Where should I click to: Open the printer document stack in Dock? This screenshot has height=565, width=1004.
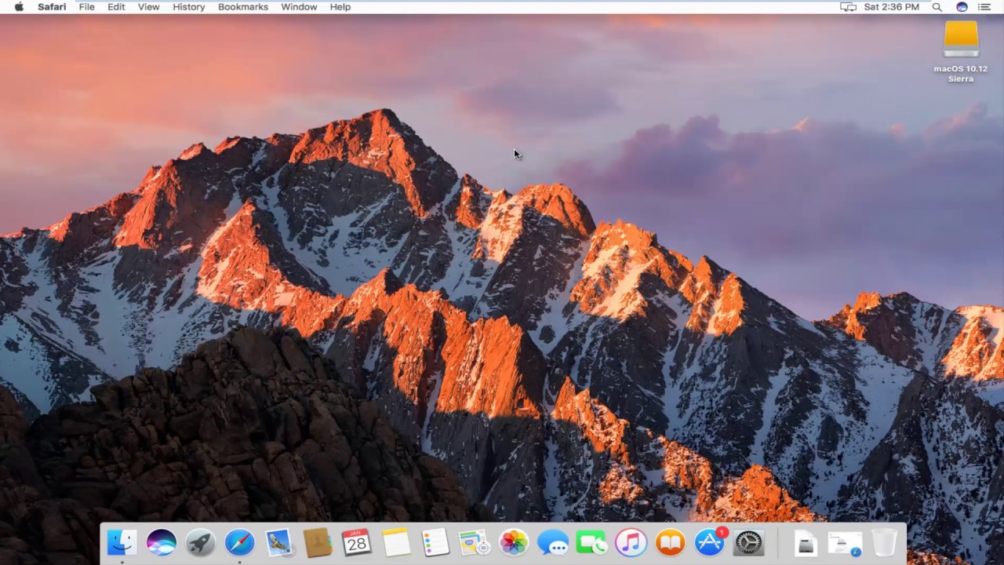point(806,542)
